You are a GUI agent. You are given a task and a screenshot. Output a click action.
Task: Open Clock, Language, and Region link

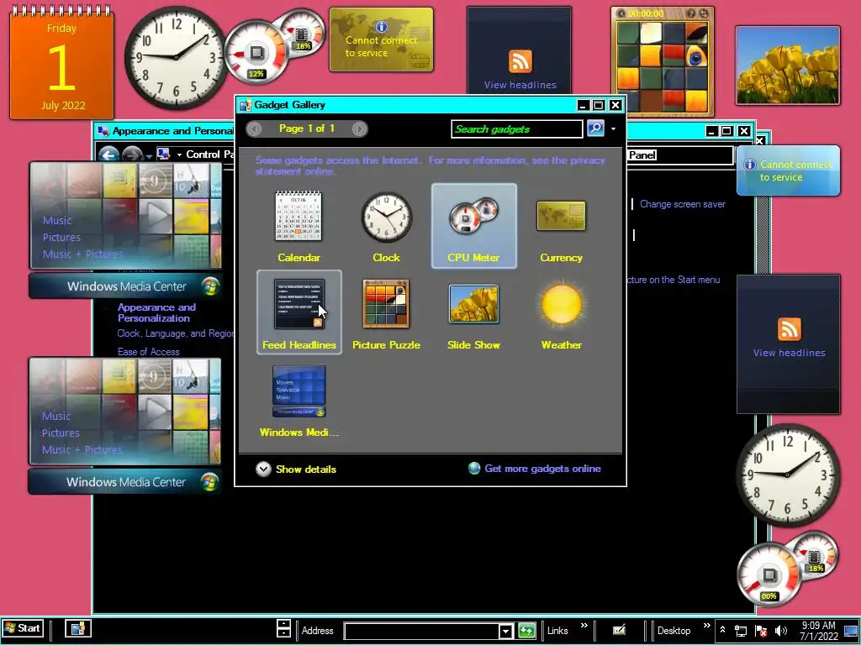tap(175, 333)
